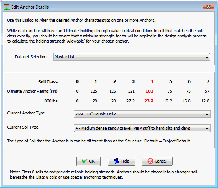Click the soil class 7 column header
The image size is (218, 188).
[x=208, y=81]
